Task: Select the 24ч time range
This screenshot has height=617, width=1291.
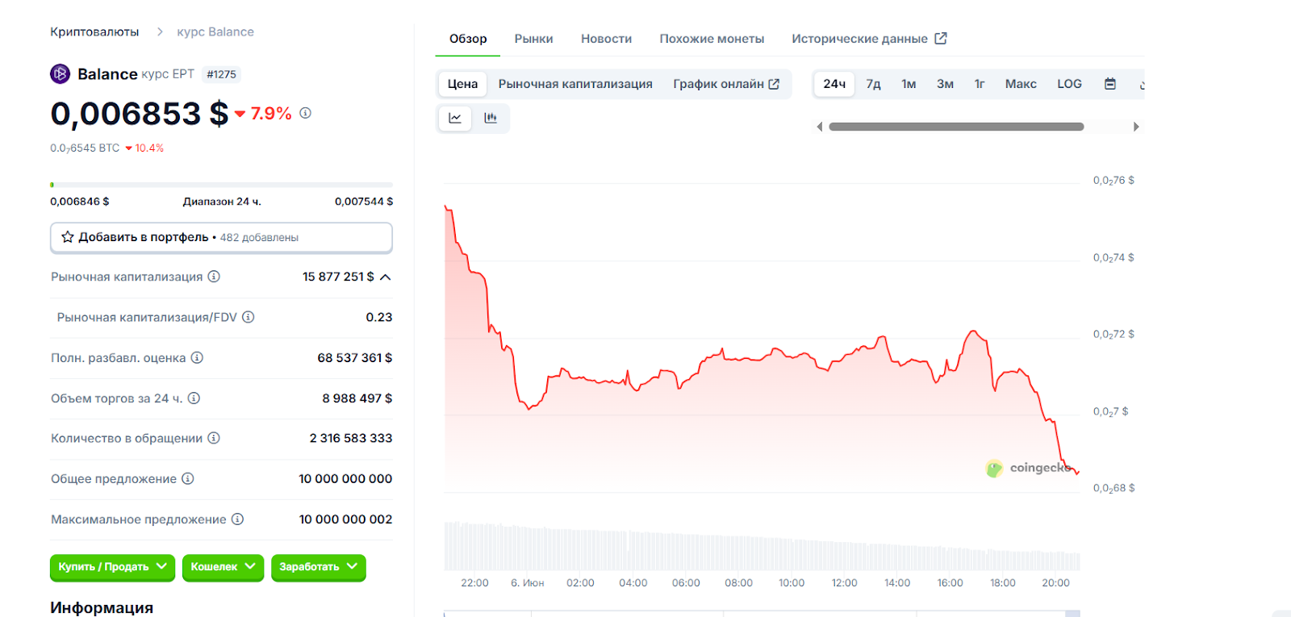Action: (834, 84)
